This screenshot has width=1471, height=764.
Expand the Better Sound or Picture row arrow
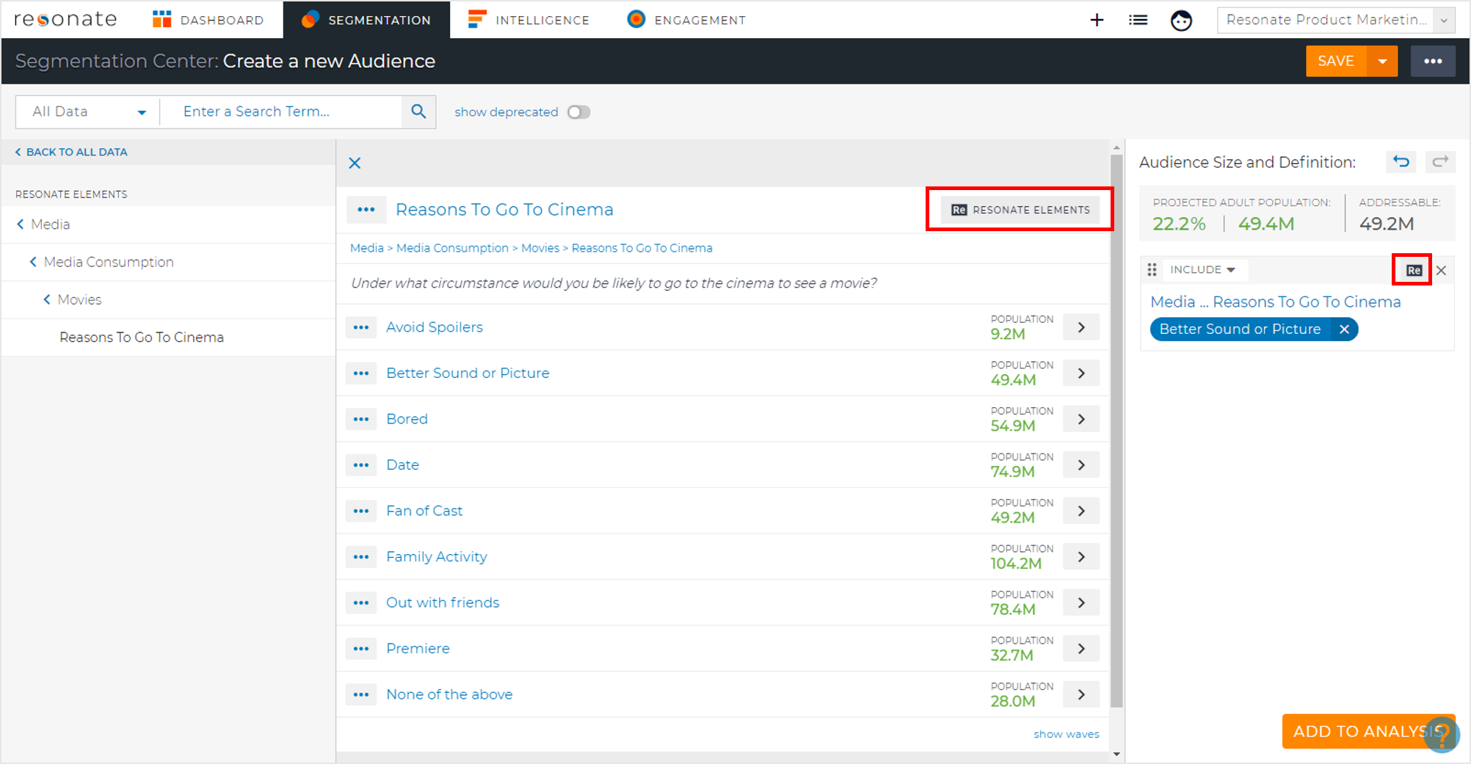1081,374
